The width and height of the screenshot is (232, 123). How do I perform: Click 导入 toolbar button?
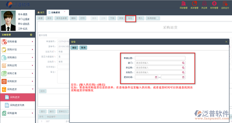(x=140, y=18)
